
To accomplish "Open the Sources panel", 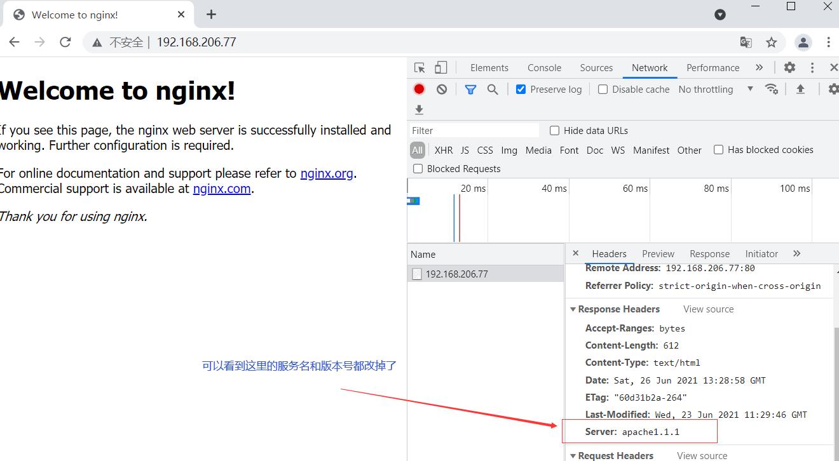I will pos(596,67).
